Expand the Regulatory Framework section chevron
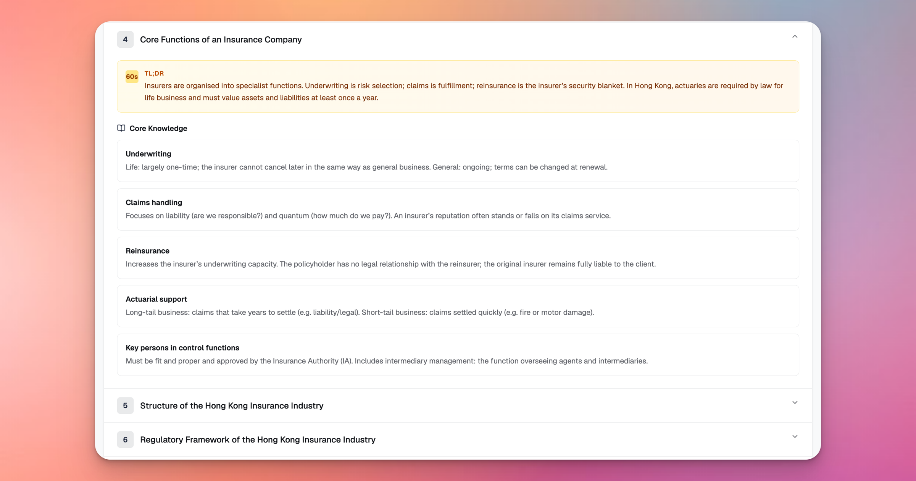916x481 pixels. (x=795, y=437)
